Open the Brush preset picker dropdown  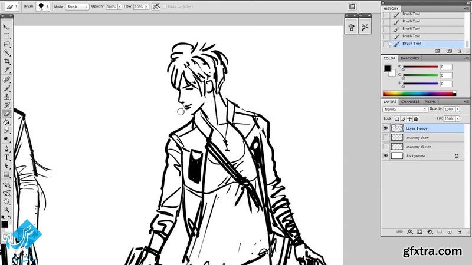[x=47, y=6]
